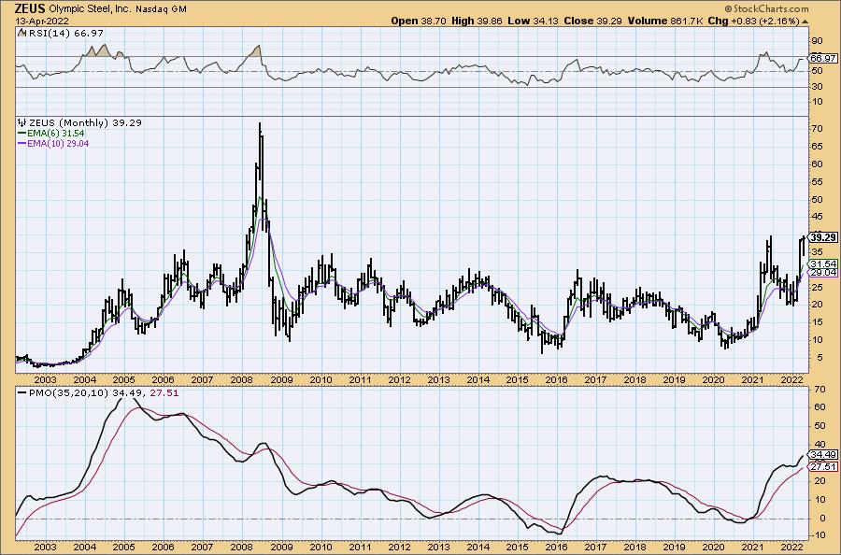The width and height of the screenshot is (841, 555).
Task: Click the green EMA(6) legend line swatch
Action: point(22,133)
